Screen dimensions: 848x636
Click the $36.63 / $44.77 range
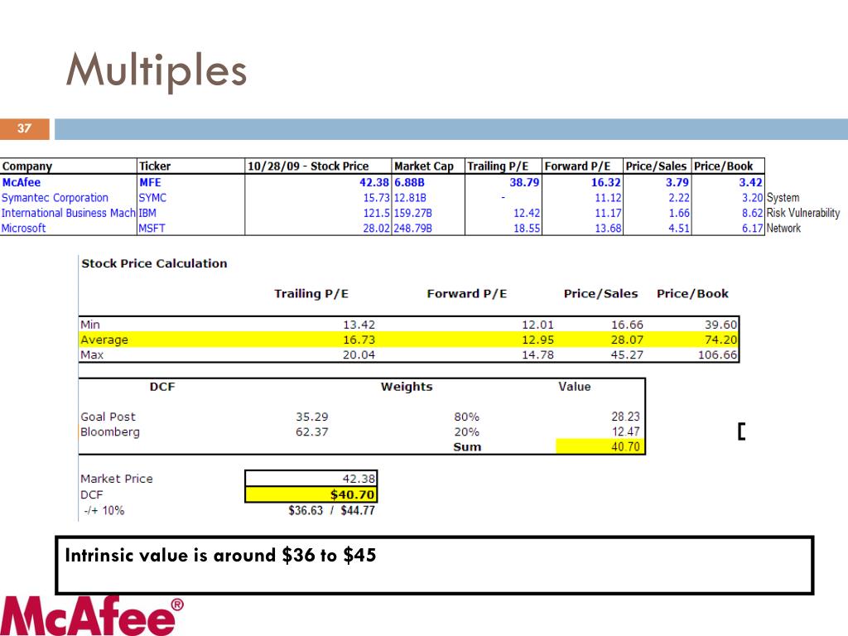tap(331, 510)
